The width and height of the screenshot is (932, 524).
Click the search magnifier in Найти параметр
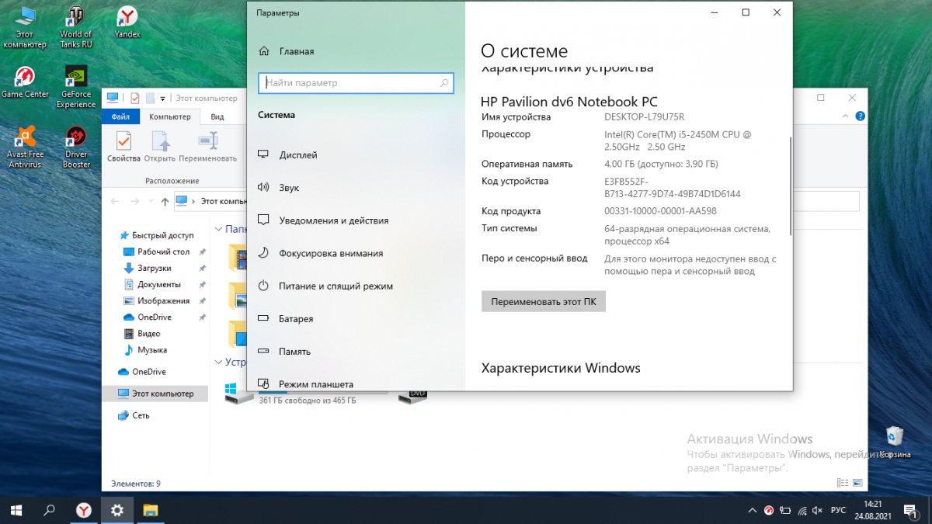[x=444, y=82]
